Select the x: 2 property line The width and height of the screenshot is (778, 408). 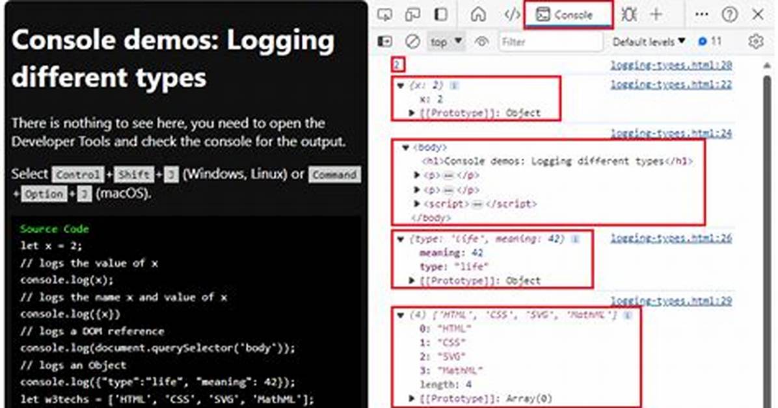pyautogui.click(x=431, y=99)
